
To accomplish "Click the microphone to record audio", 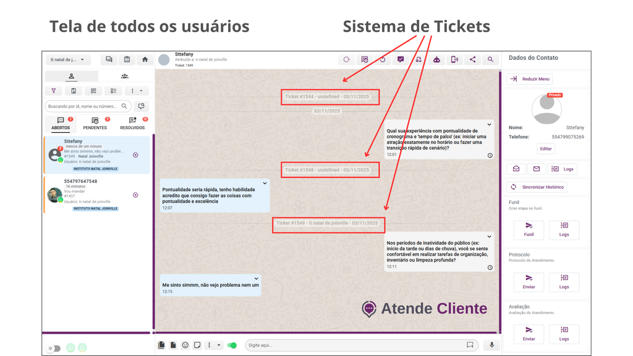I will coord(492,345).
